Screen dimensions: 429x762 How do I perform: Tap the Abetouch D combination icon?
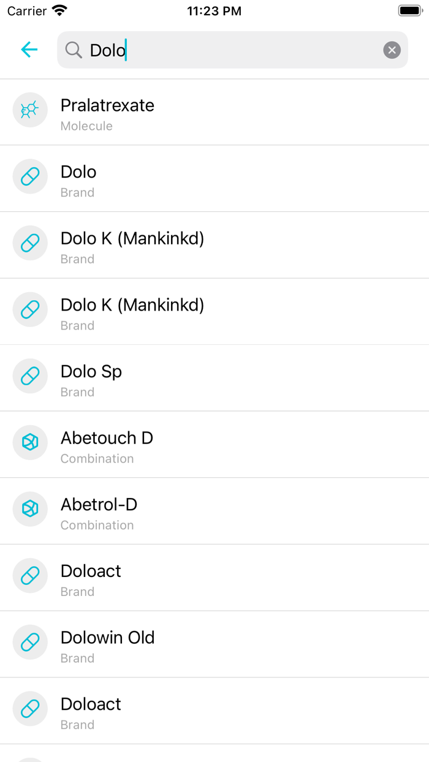30,443
